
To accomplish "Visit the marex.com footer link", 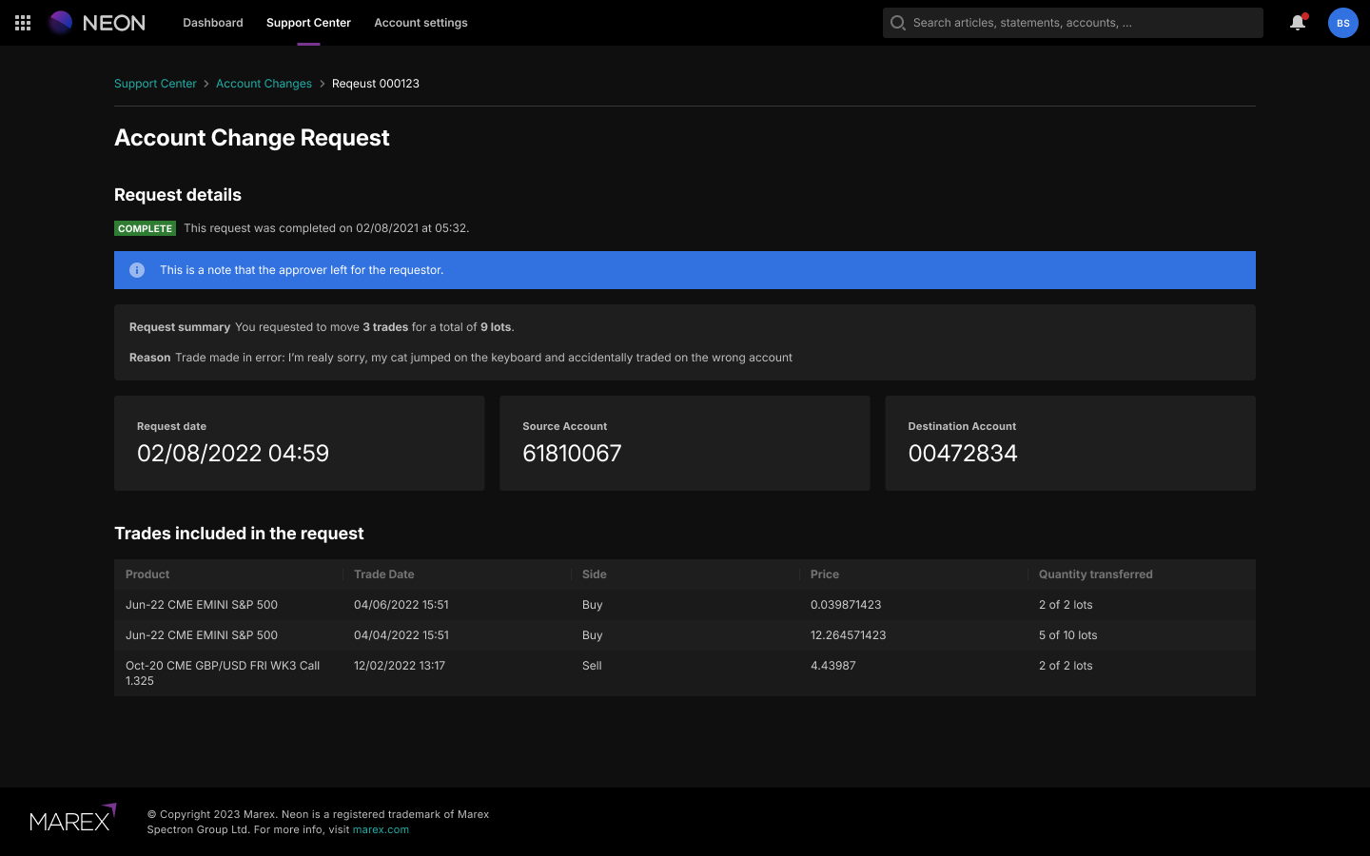I will (x=381, y=829).
